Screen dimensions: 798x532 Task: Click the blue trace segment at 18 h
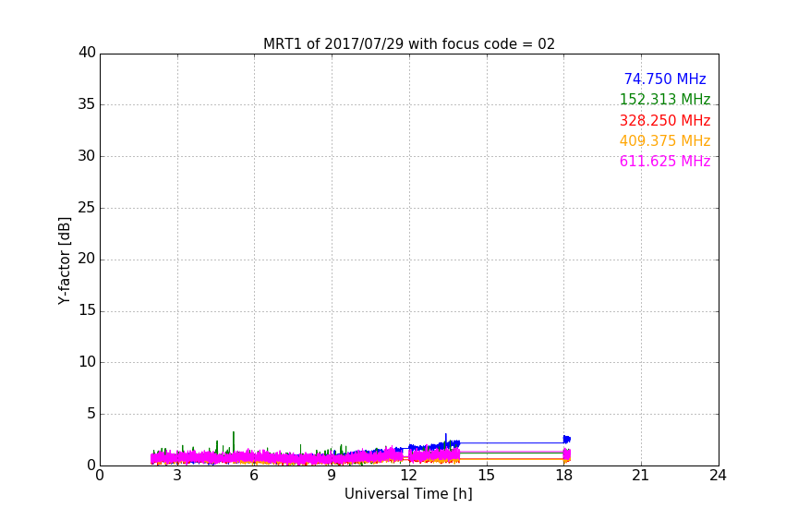coord(566,440)
